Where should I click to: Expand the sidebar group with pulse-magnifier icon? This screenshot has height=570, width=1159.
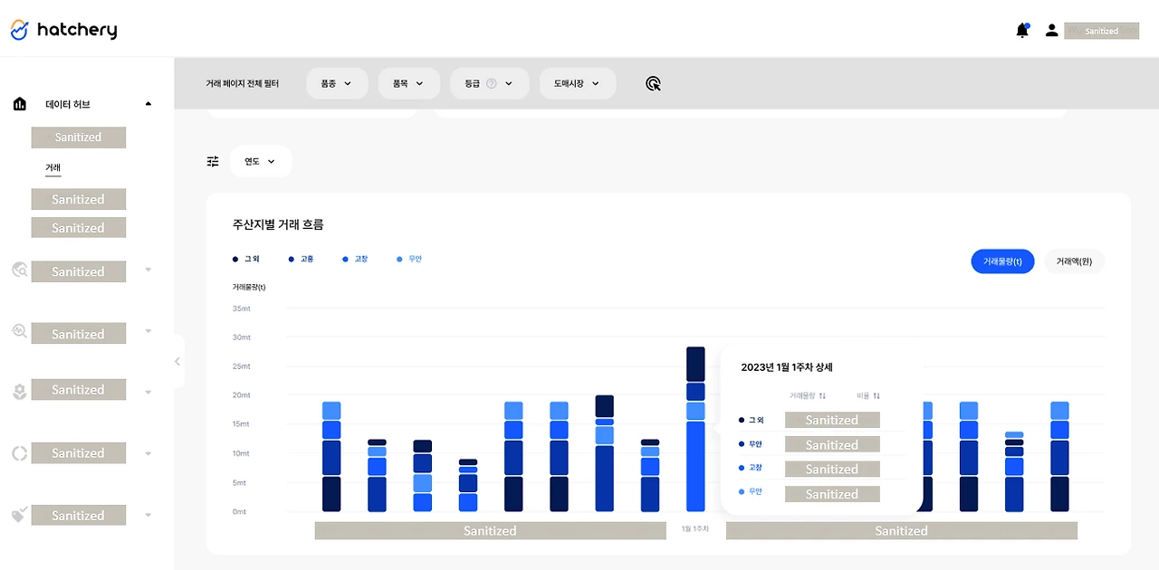pos(148,331)
